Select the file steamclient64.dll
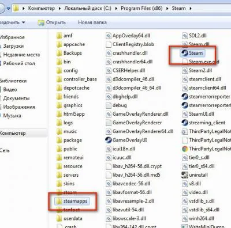The image size is (231, 228). pyautogui.click(x=204, y=88)
